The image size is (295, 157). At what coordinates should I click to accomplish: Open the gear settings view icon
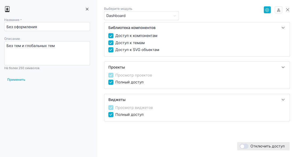click(x=267, y=10)
